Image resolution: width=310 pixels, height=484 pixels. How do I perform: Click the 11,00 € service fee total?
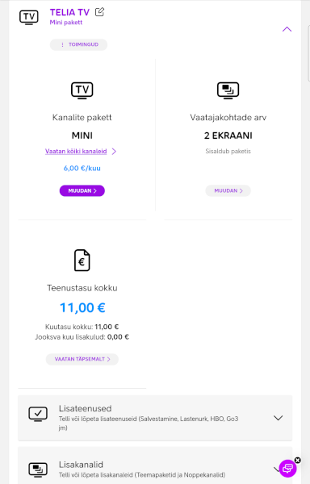click(x=82, y=307)
